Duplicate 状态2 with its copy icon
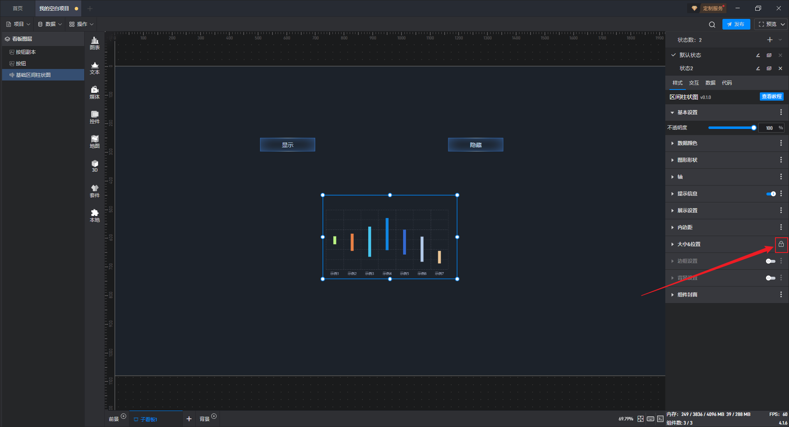789x427 pixels. (x=769, y=68)
